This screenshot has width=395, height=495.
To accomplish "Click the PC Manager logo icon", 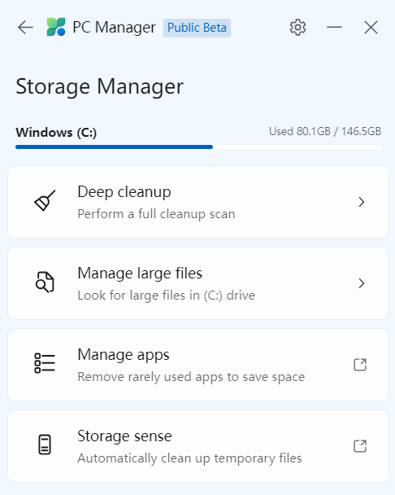I will point(56,27).
